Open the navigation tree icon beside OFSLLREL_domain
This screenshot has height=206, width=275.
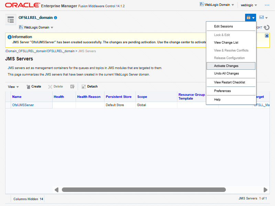point(11,20)
